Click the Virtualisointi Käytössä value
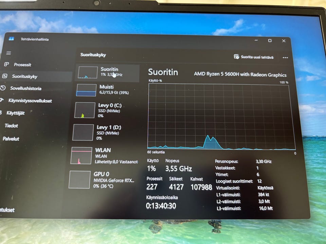The image size is (326, 244). pos(265,188)
